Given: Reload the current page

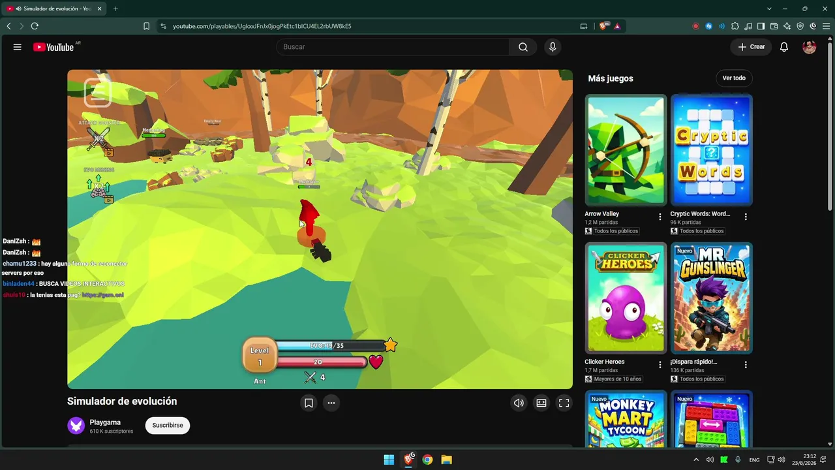Looking at the screenshot, I should tap(35, 26).
